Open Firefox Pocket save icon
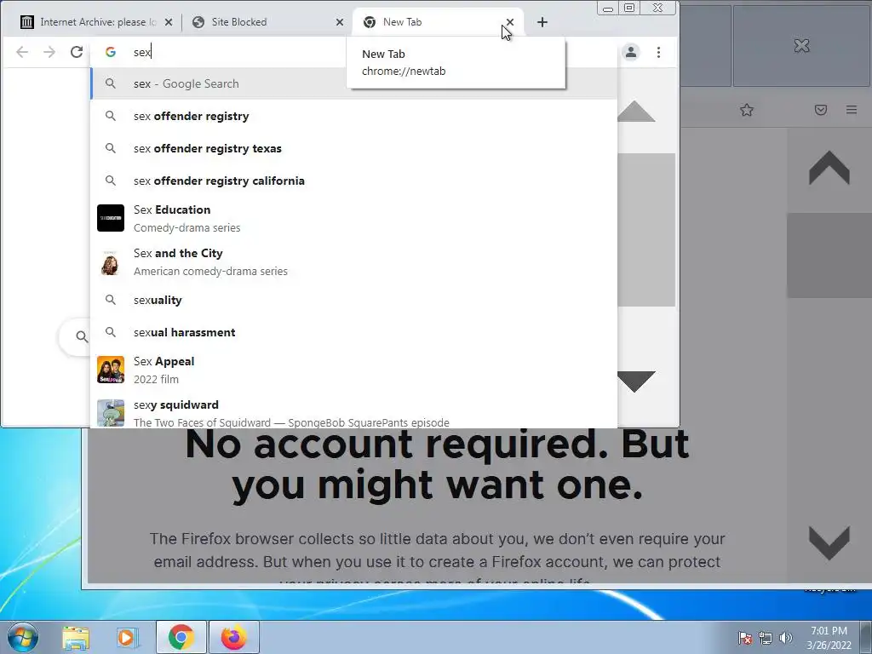The height and width of the screenshot is (654, 872). (x=821, y=110)
